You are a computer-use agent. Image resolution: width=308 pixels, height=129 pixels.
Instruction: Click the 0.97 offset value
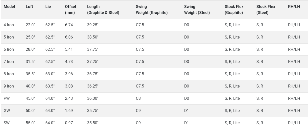(x=69, y=123)
